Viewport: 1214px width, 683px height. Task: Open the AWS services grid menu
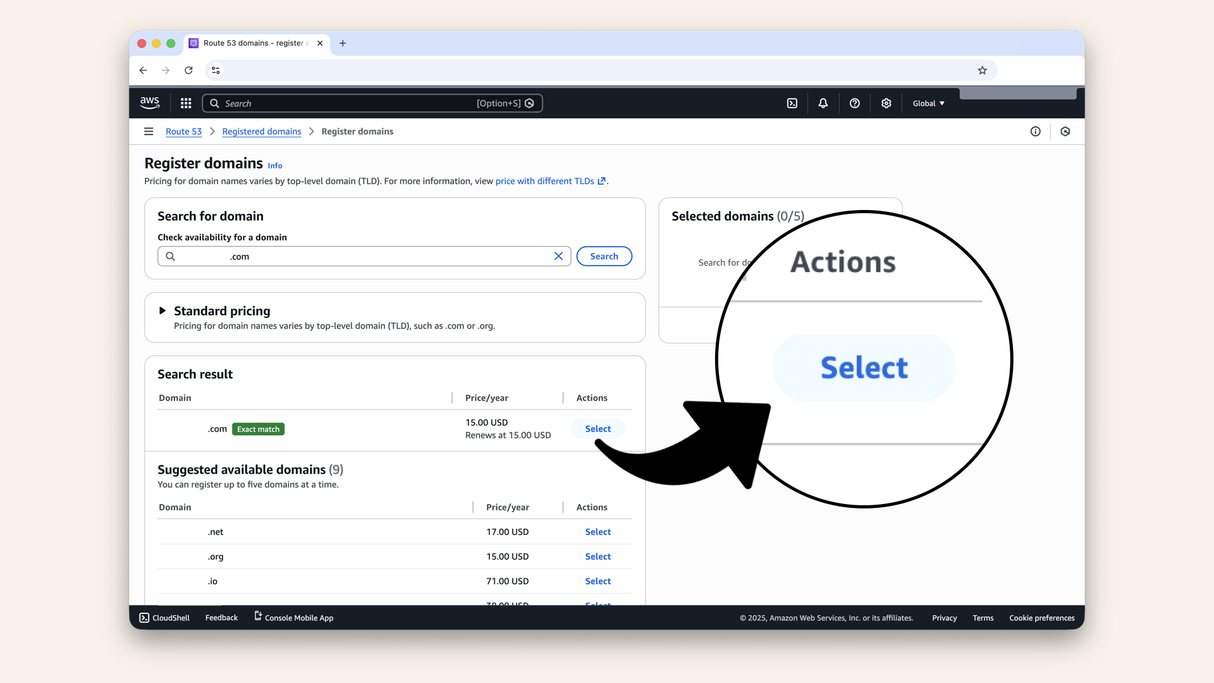(x=186, y=103)
